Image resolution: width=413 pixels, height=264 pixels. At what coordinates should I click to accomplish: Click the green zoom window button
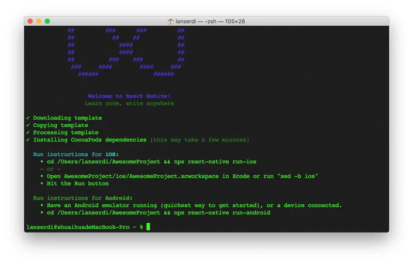tap(47, 21)
